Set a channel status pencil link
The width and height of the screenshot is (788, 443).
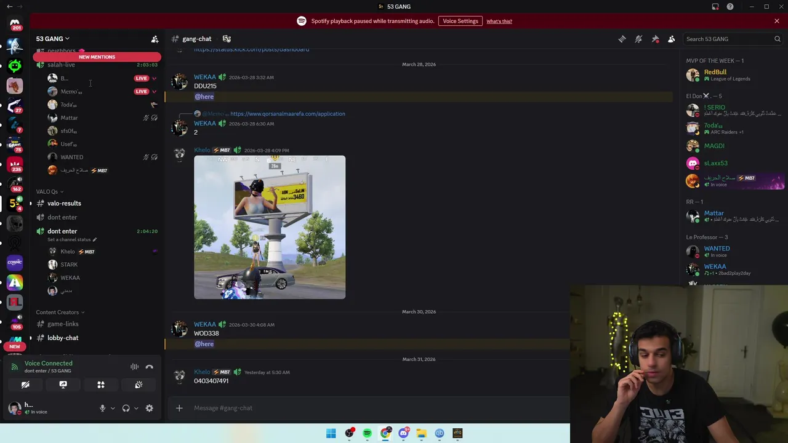coord(72,239)
